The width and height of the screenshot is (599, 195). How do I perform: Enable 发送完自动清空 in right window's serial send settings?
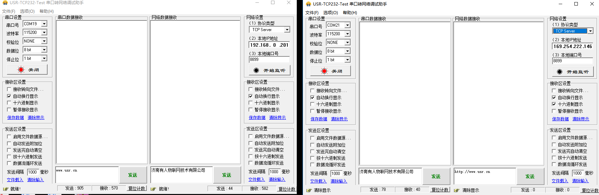point(312,151)
